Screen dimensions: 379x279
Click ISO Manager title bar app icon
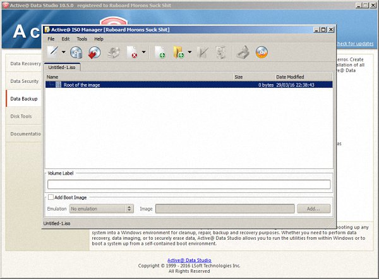[x=47, y=30]
